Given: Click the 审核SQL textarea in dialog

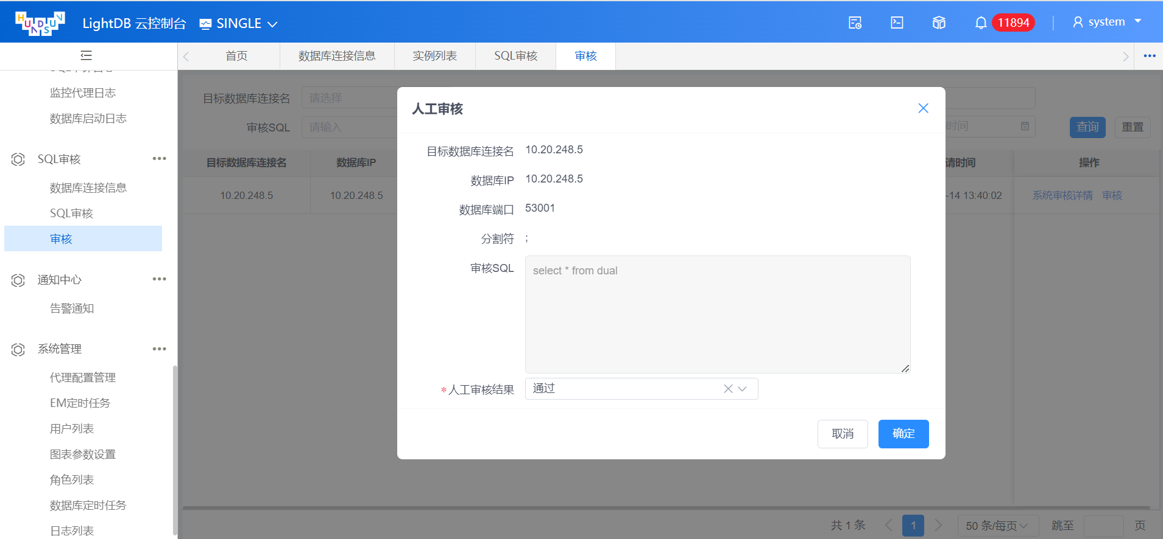Looking at the screenshot, I should [x=718, y=315].
